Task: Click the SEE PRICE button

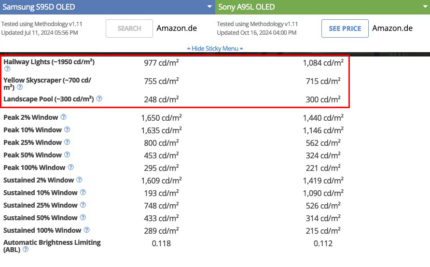Action: tap(345, 28)
